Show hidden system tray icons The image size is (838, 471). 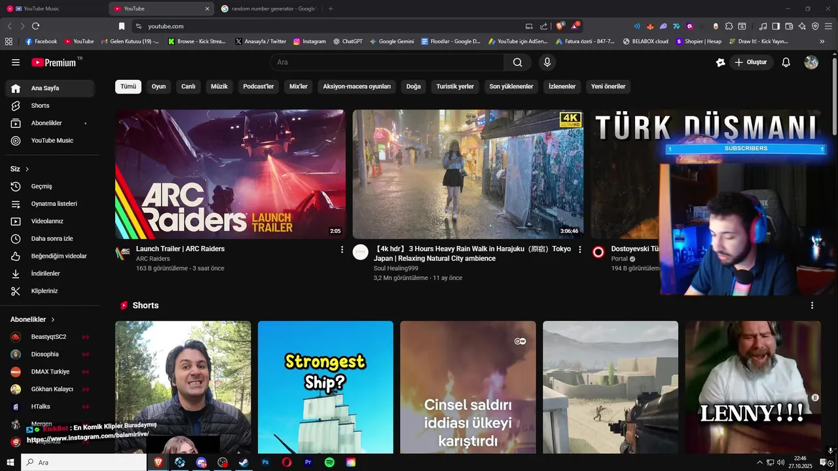click(x=760, y=462)
